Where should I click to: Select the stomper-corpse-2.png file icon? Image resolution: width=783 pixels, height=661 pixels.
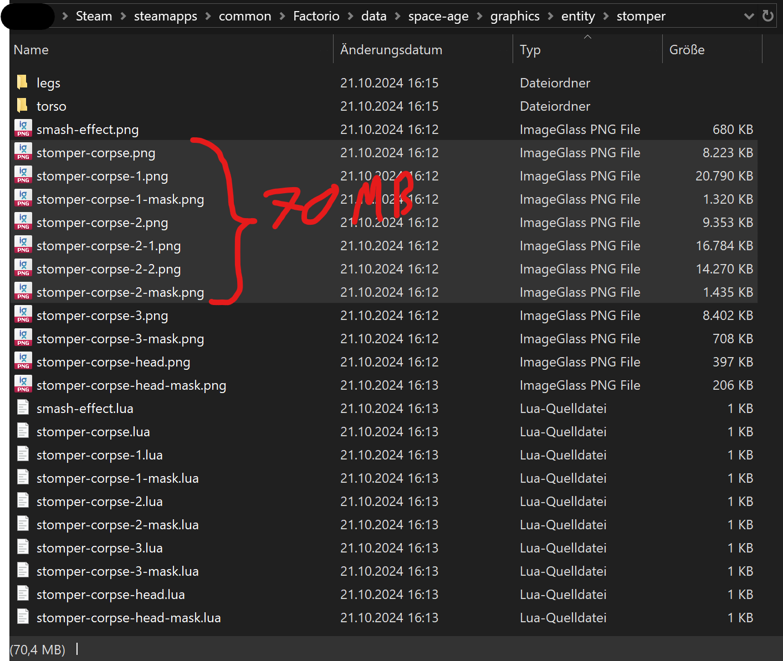click(23, 222)
